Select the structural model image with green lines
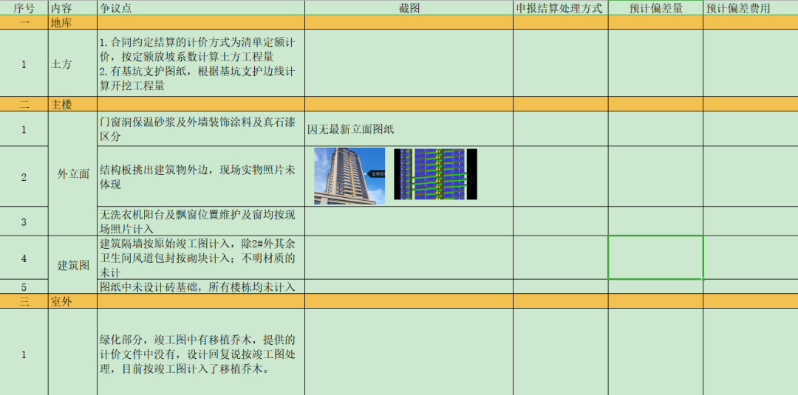This screenshot has width=798, height=395. pyautogui.click(x=434, y=174)
